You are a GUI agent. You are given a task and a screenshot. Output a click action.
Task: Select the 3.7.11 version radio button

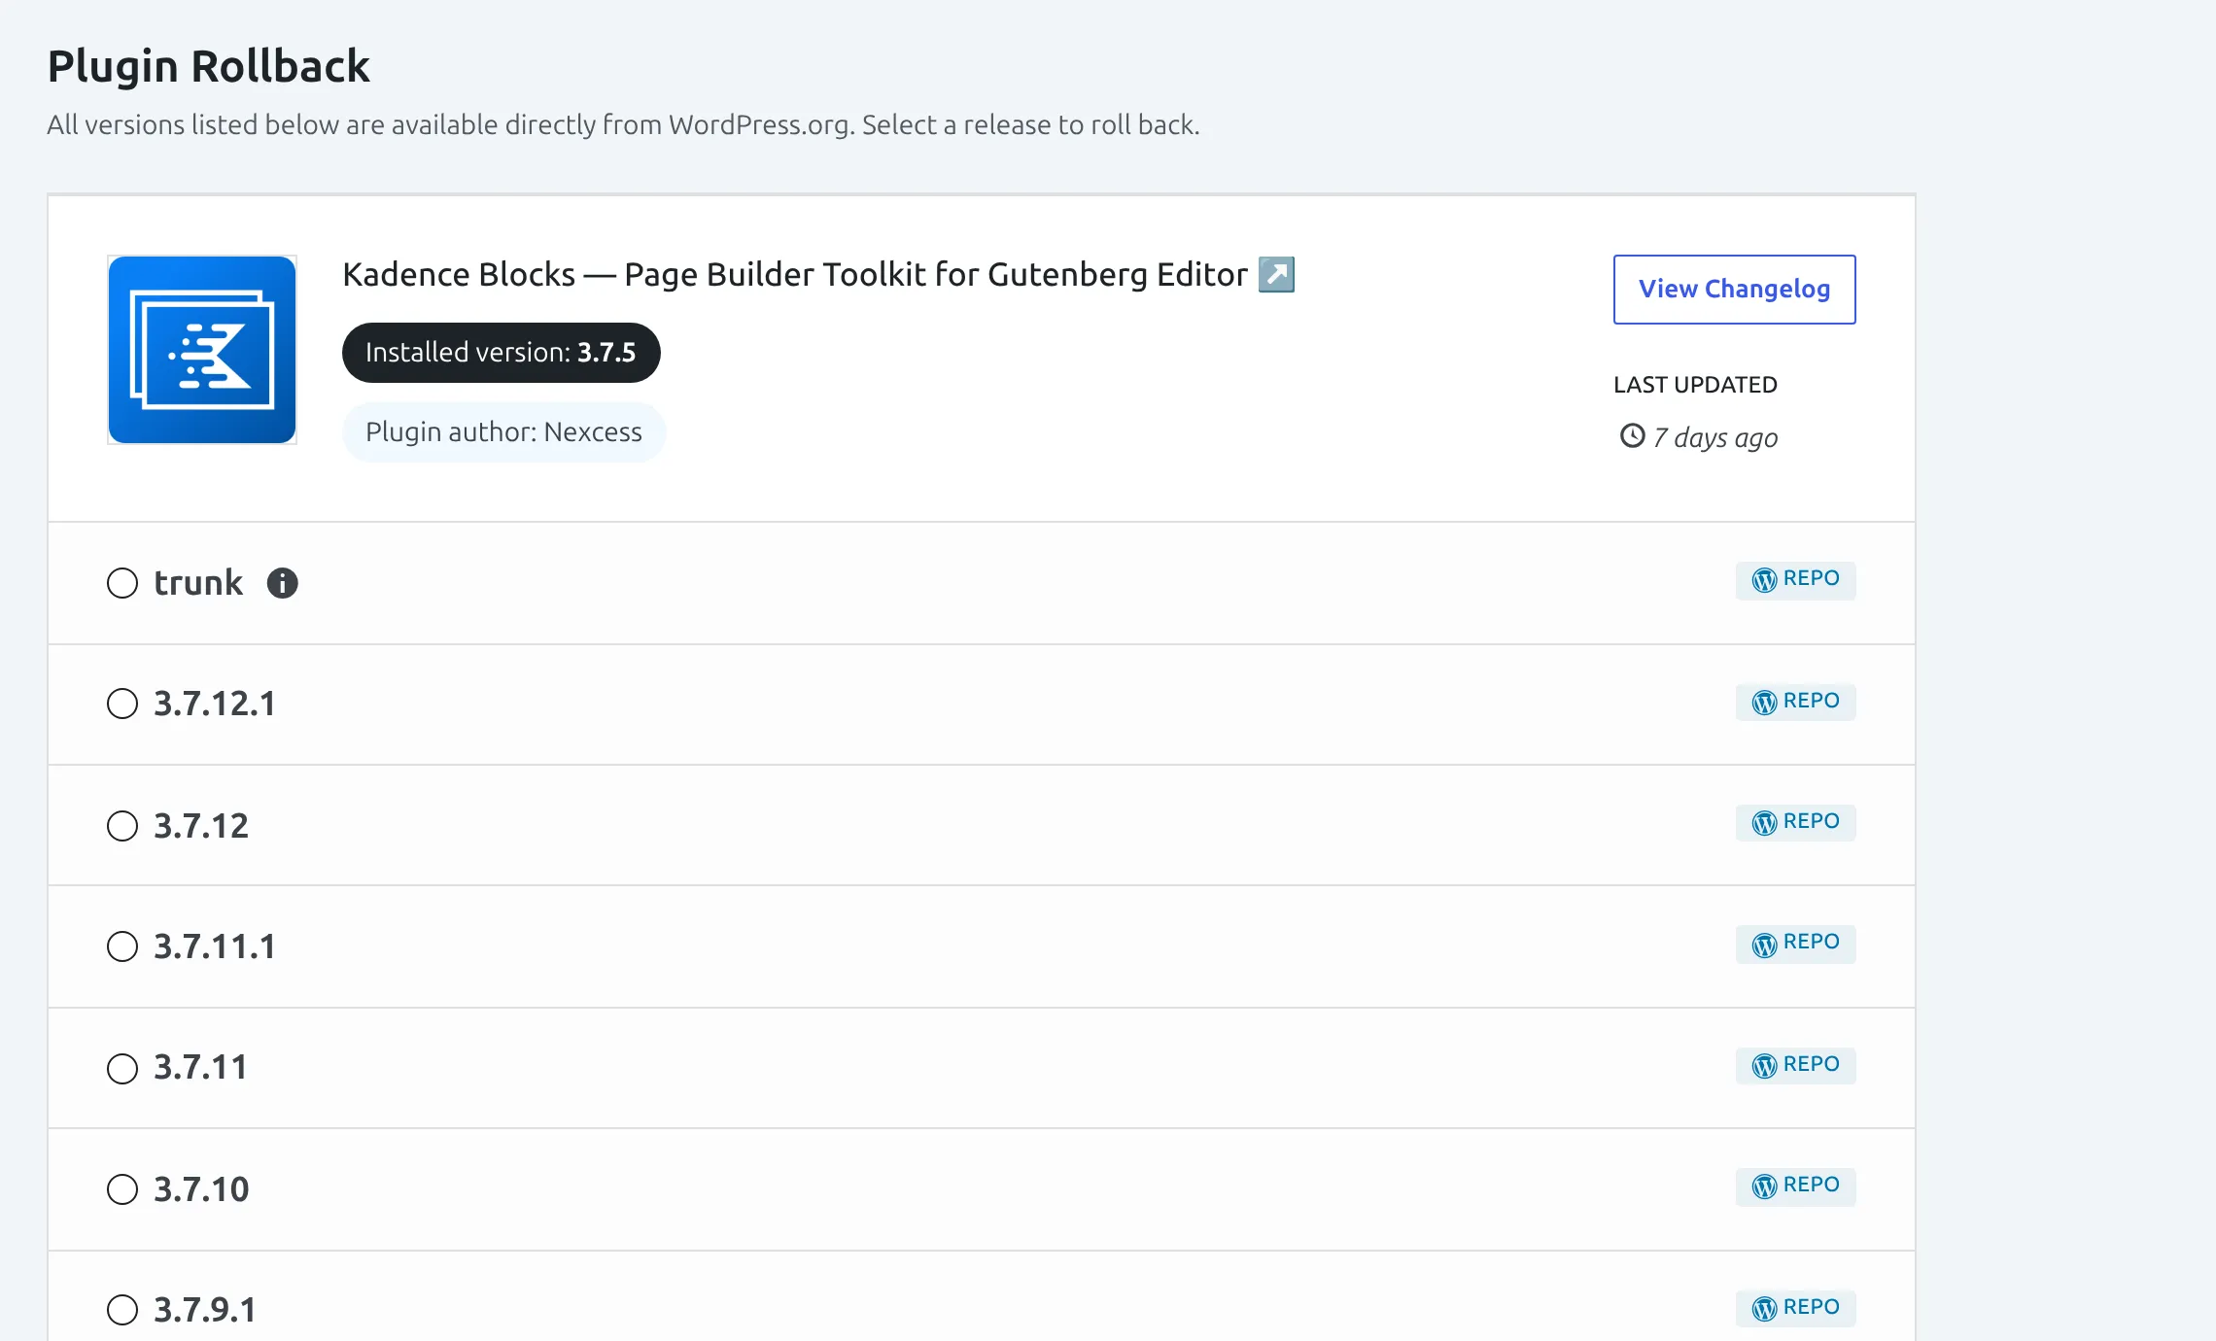click(x=122, y=1069)
